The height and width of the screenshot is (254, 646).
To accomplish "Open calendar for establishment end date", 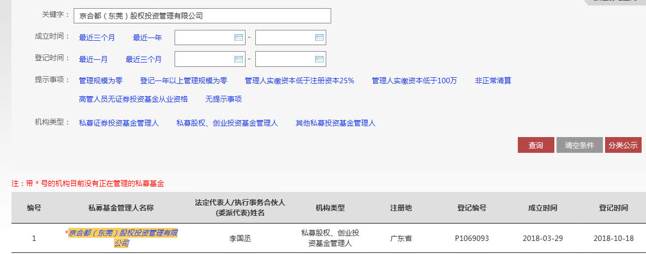I will (319, 38).
